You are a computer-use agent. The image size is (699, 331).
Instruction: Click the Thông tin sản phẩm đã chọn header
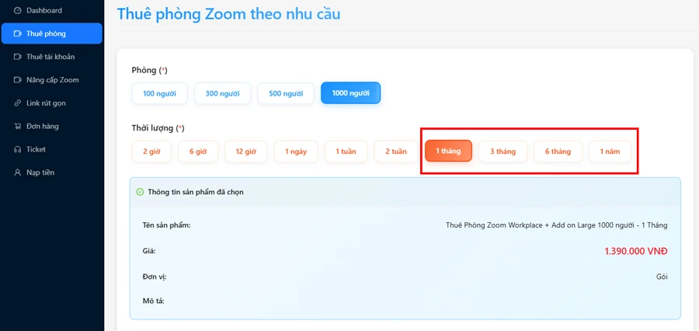pyautogui.click(x=196, y=192)
